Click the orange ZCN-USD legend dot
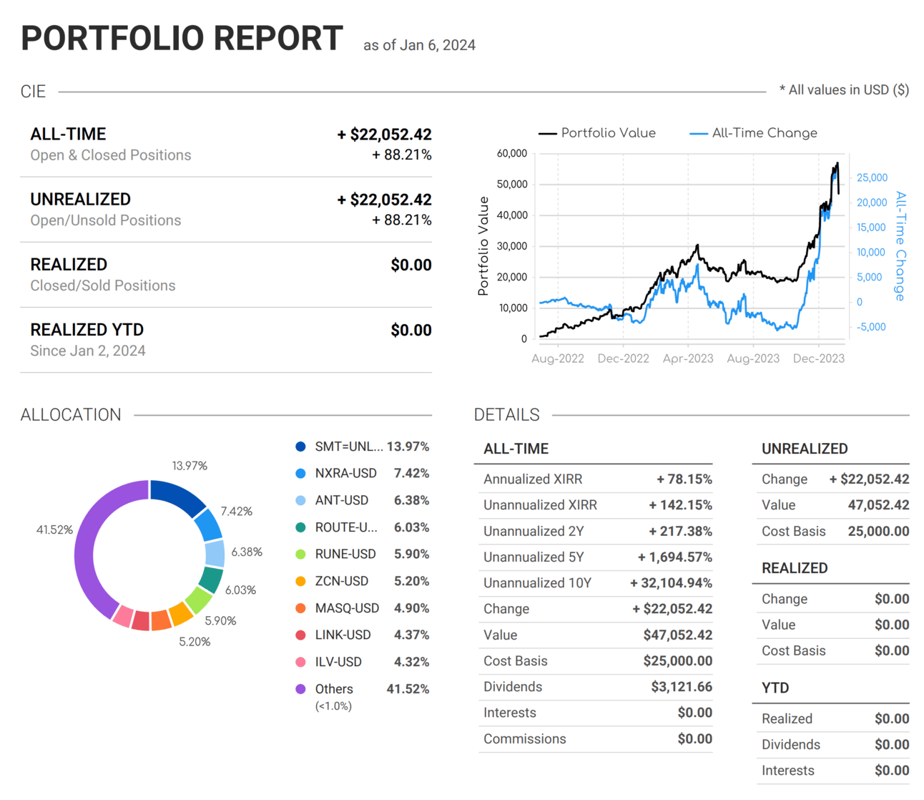This screenshot has height=800, width=924. pyautogui.click(x=300, y=582)
